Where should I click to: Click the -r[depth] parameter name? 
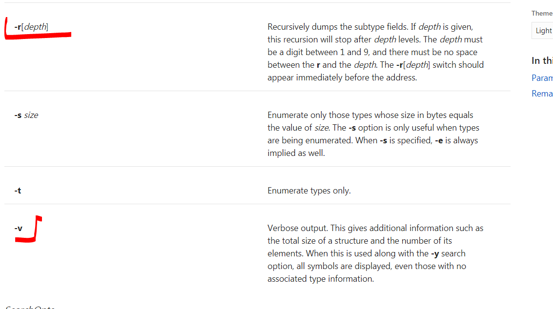pos(31,27)
